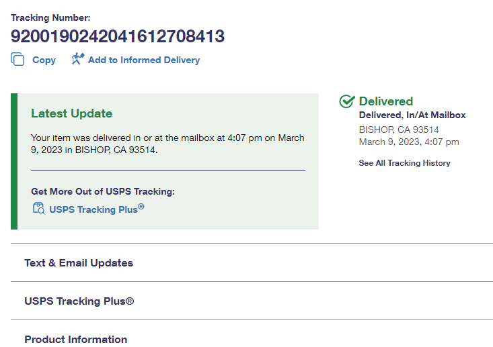The image size is (493, 347).
Task: Open See All Tracking History
Action: [x=404, y=163]
